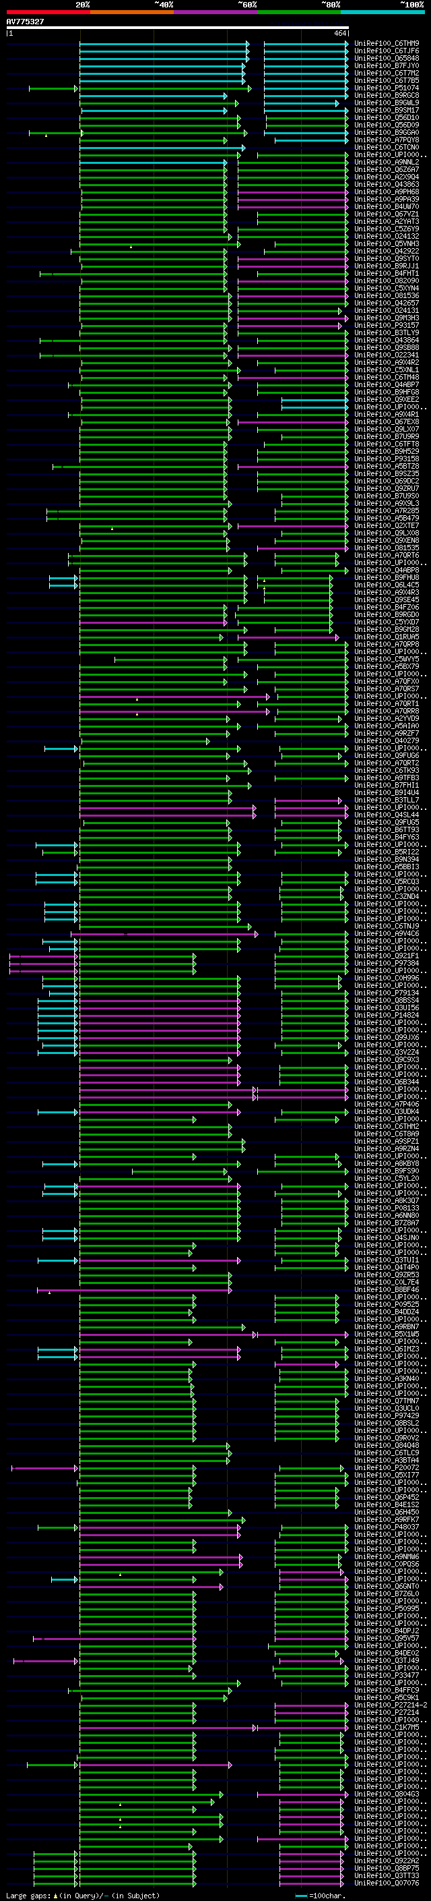
Task: Select hit label UniRef100_C6TCN0
Action: (x=387, y=147)
